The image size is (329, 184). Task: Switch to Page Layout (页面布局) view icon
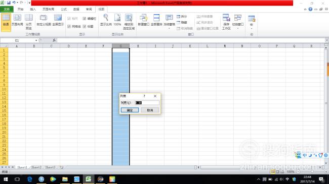pyautogui.click(x=17, y=20)
